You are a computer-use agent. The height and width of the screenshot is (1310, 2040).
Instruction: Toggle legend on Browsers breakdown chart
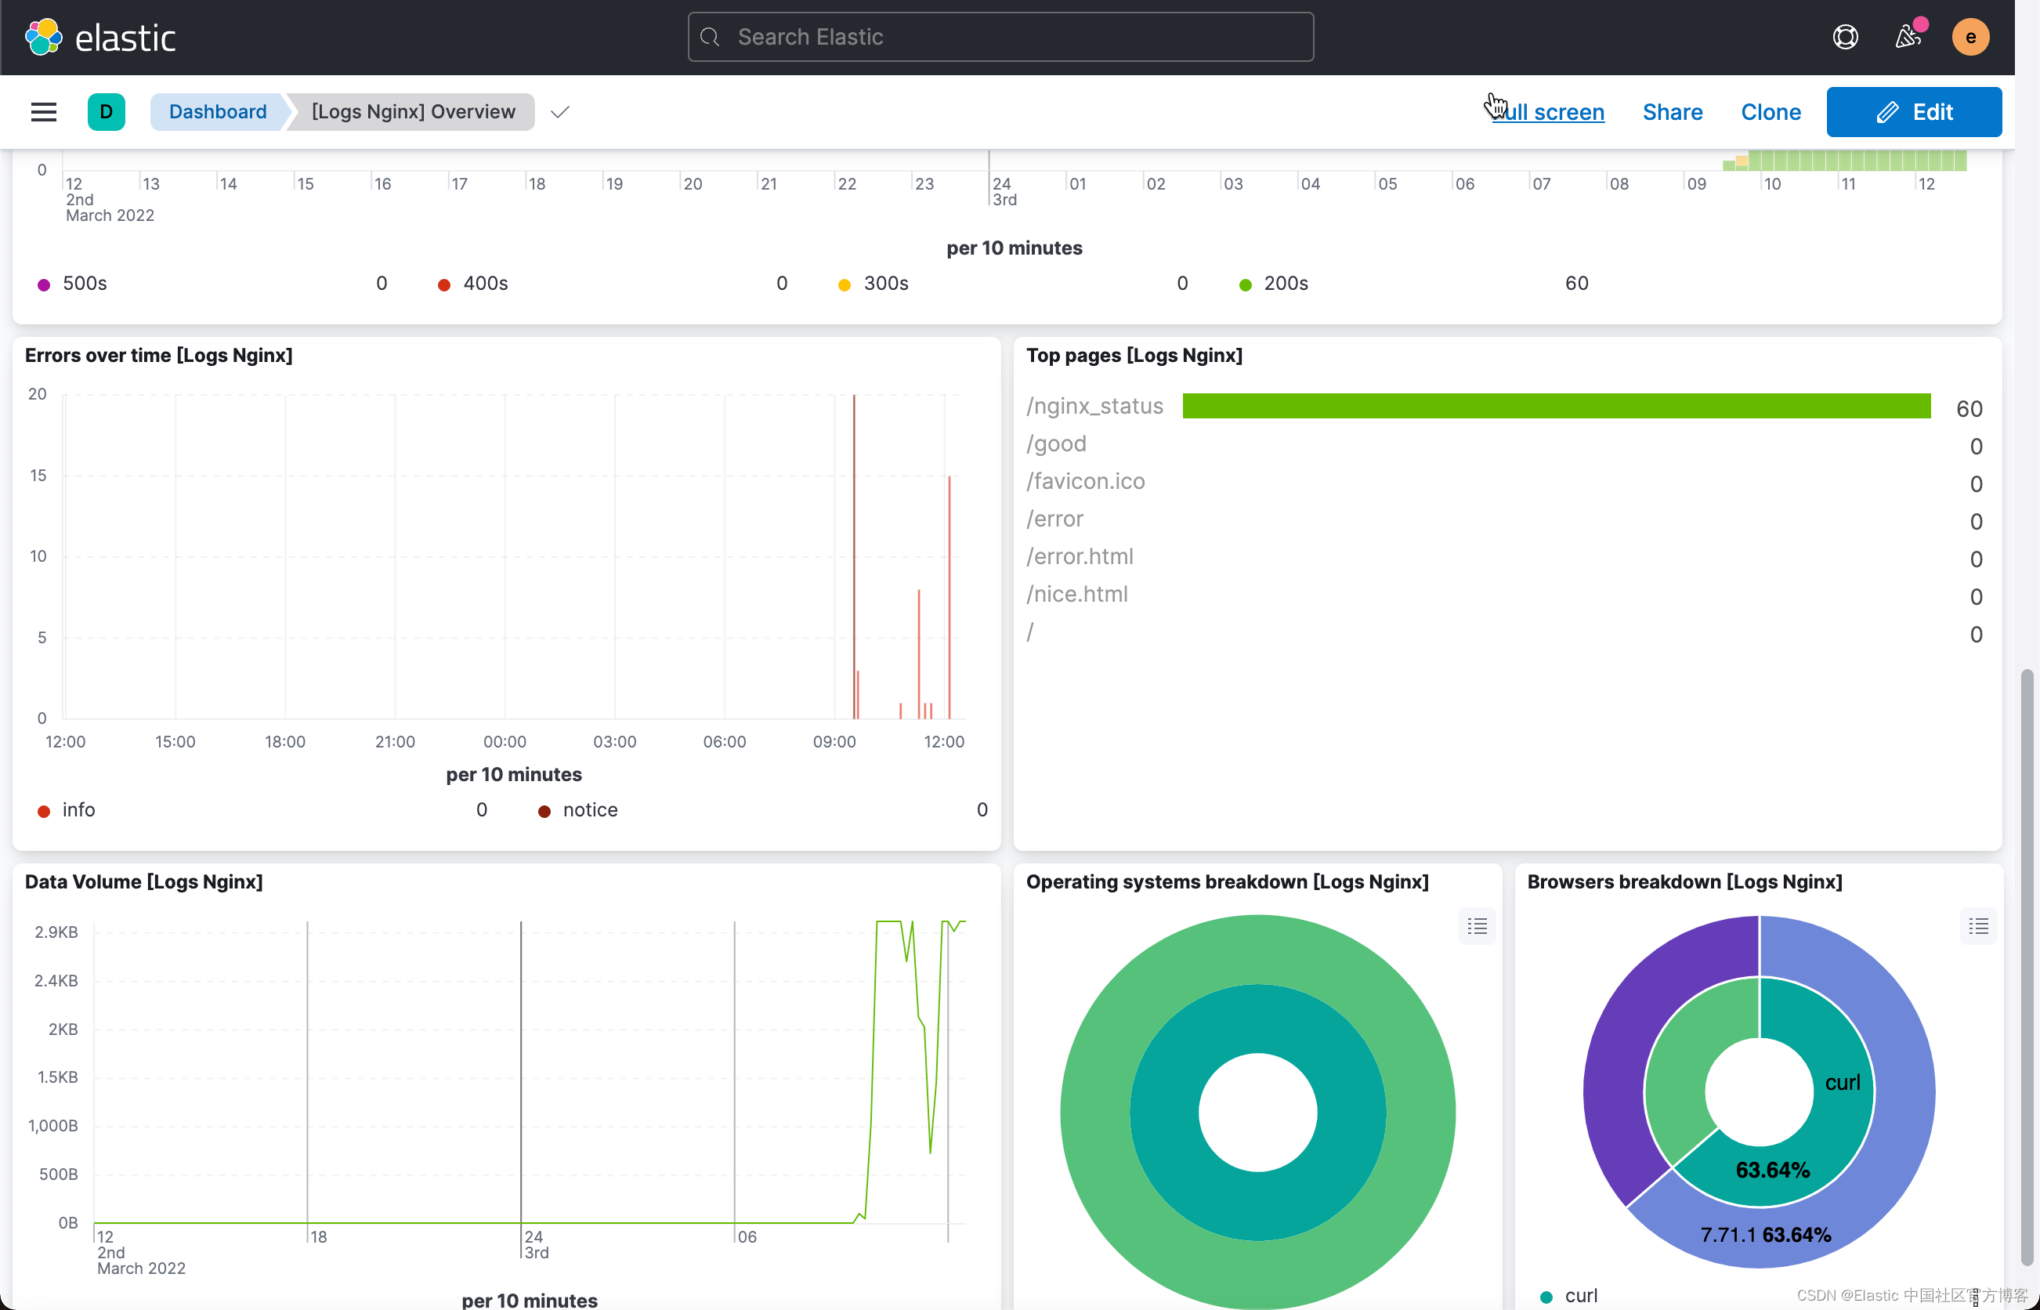(x=1978, y=925)
